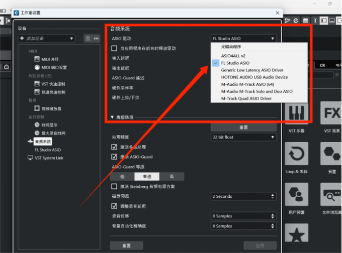The height and width of the screenshot is (253, 342).
Task: Collapse the 高级选项 section
Action: (x=112, y=117)
